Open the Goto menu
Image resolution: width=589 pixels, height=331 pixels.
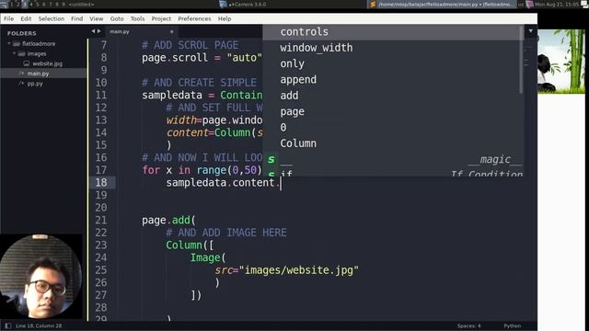[x=117, y=18]
